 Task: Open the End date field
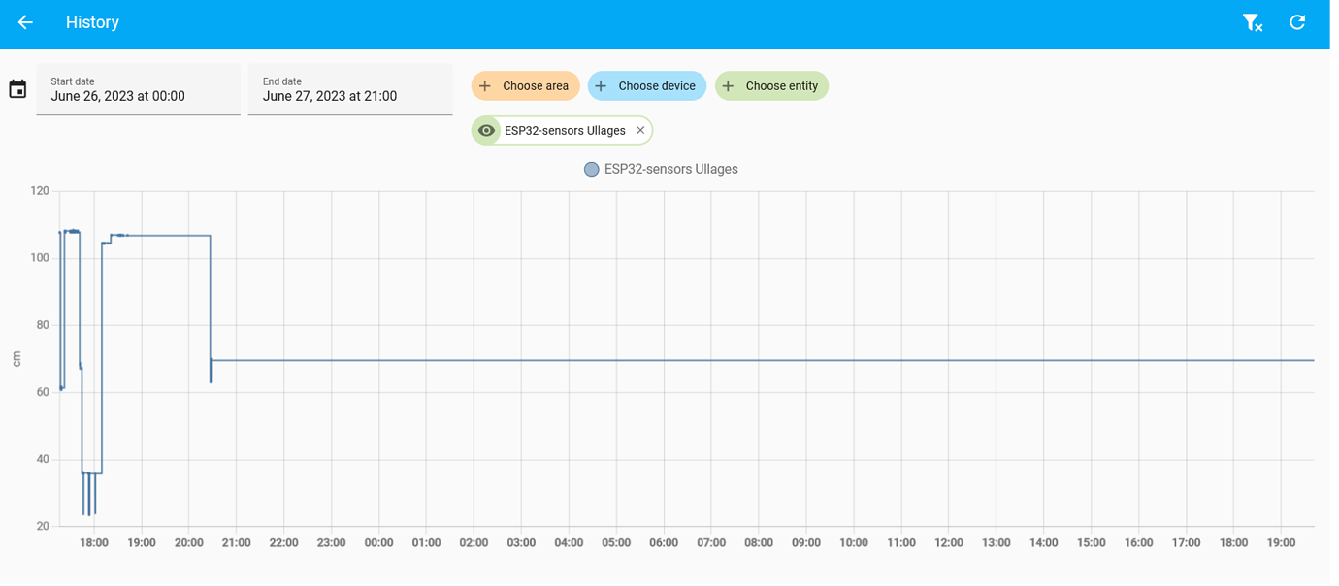(x=350, y=89)
